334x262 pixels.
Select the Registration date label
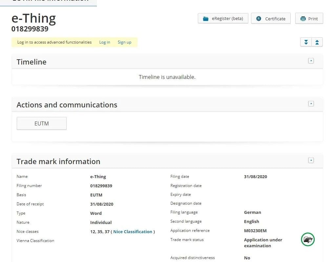coord(186,186)
